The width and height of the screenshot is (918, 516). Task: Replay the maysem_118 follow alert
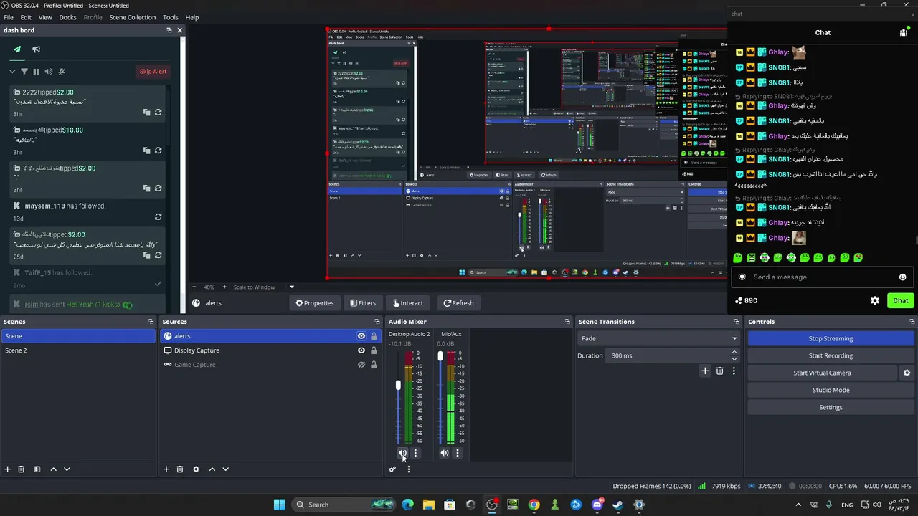point(158,217)
